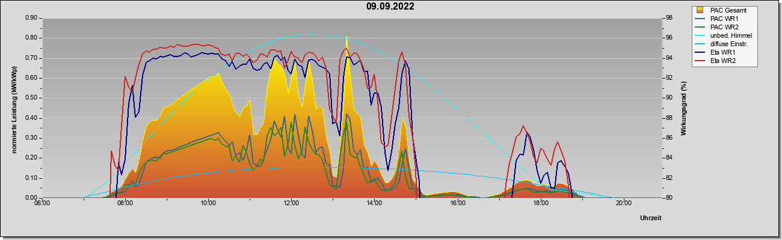Click the 08:00 tick label
Viewport: 782px width, 240px height.
(x=125, y=203)
